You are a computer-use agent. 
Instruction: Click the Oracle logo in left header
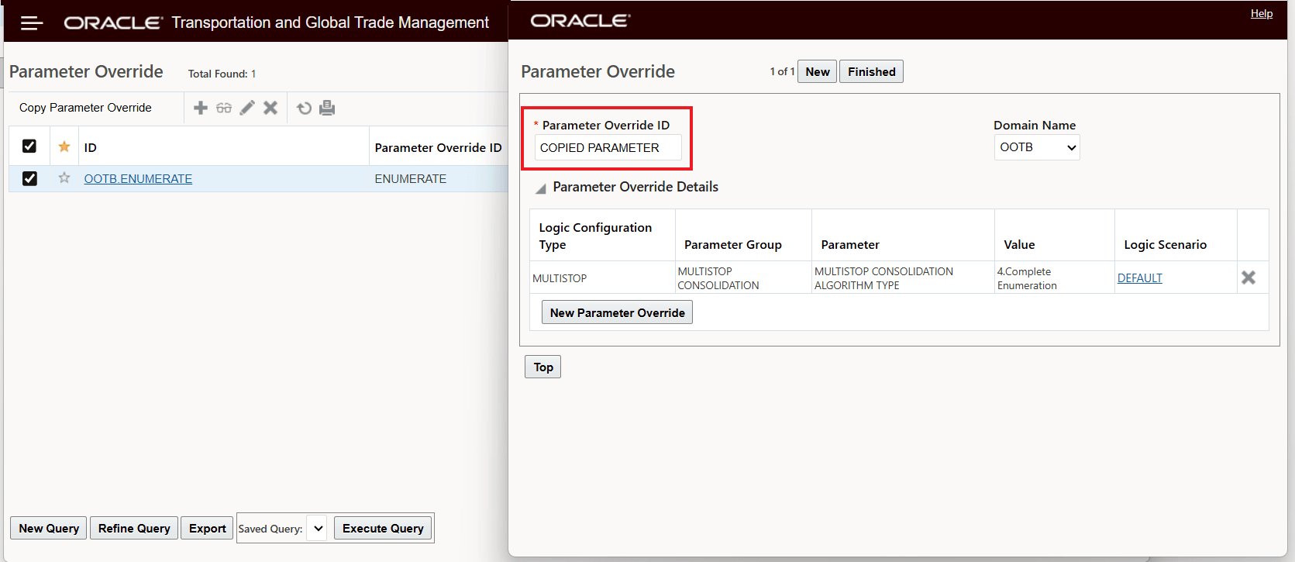pos(113,23)
